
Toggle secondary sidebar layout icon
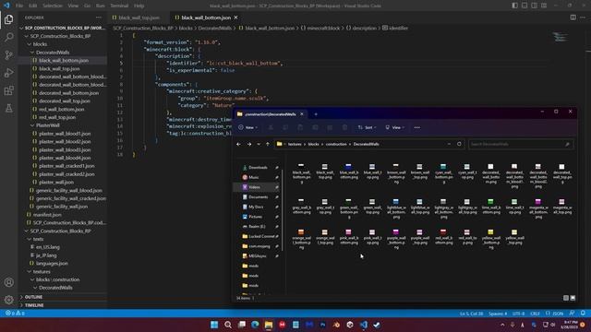point(534,6)
